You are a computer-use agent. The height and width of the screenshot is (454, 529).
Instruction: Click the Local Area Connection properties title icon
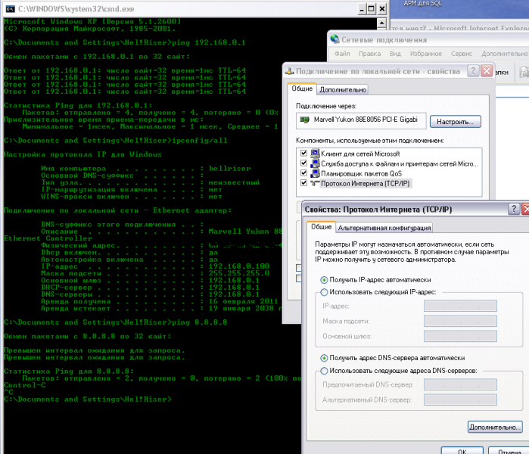289,71
